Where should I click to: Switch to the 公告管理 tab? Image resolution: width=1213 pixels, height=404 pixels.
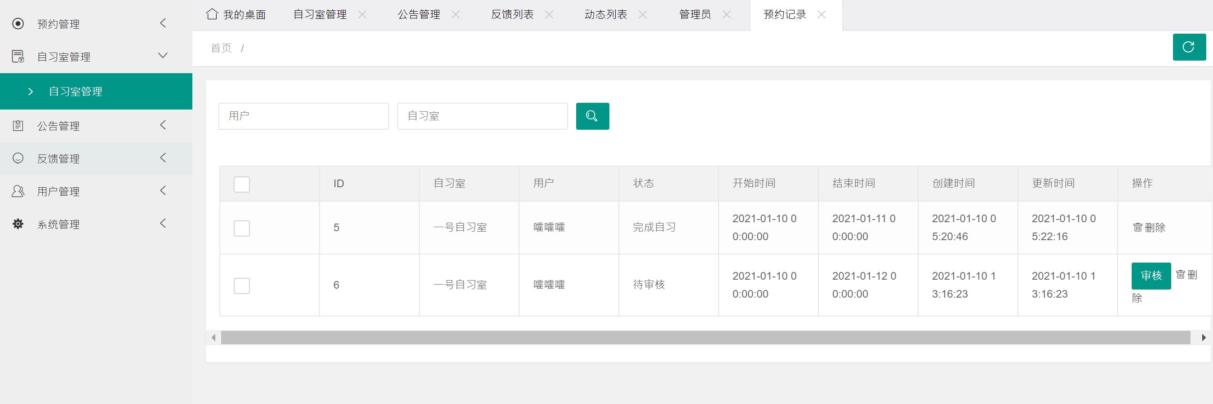click(x=418, y=14)
